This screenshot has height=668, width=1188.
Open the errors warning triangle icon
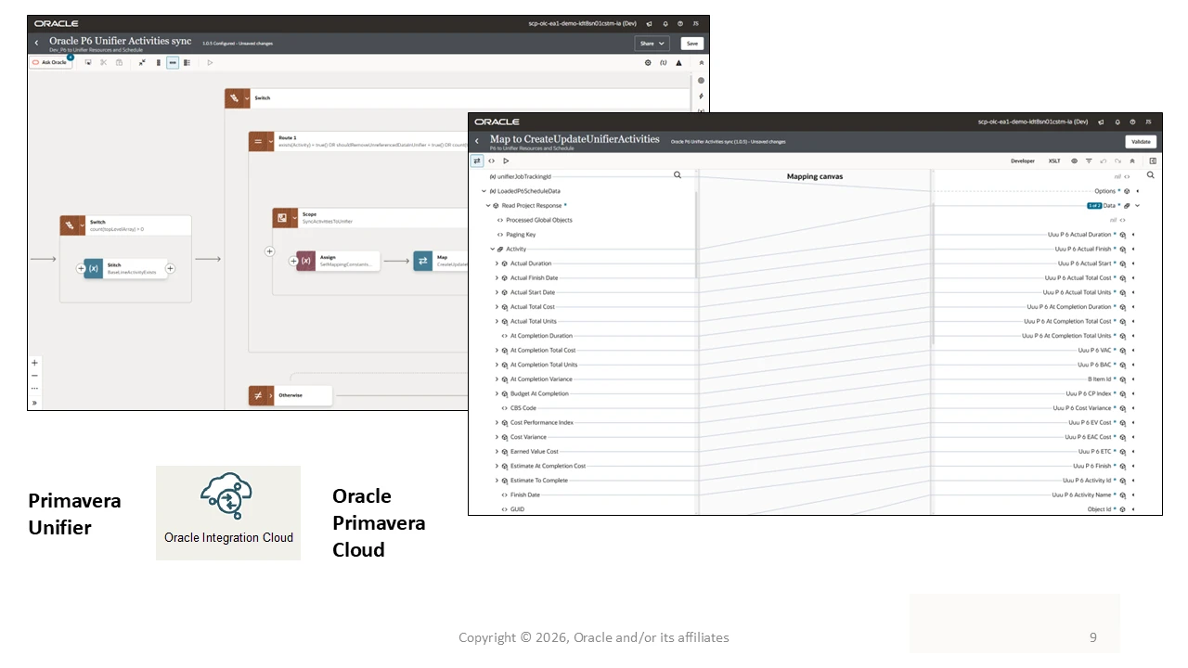678,62
